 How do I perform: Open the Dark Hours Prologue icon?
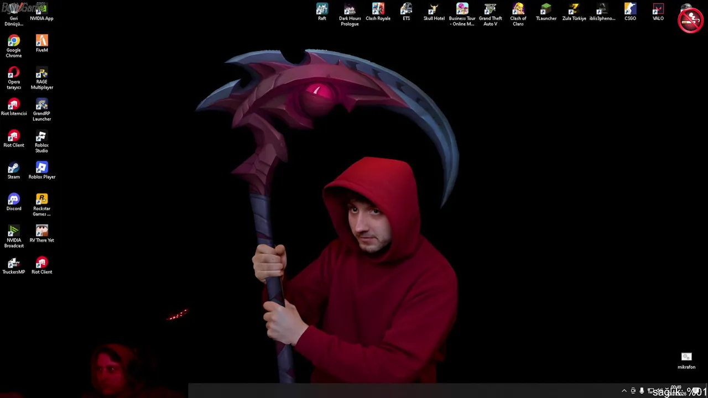point(350,14)
